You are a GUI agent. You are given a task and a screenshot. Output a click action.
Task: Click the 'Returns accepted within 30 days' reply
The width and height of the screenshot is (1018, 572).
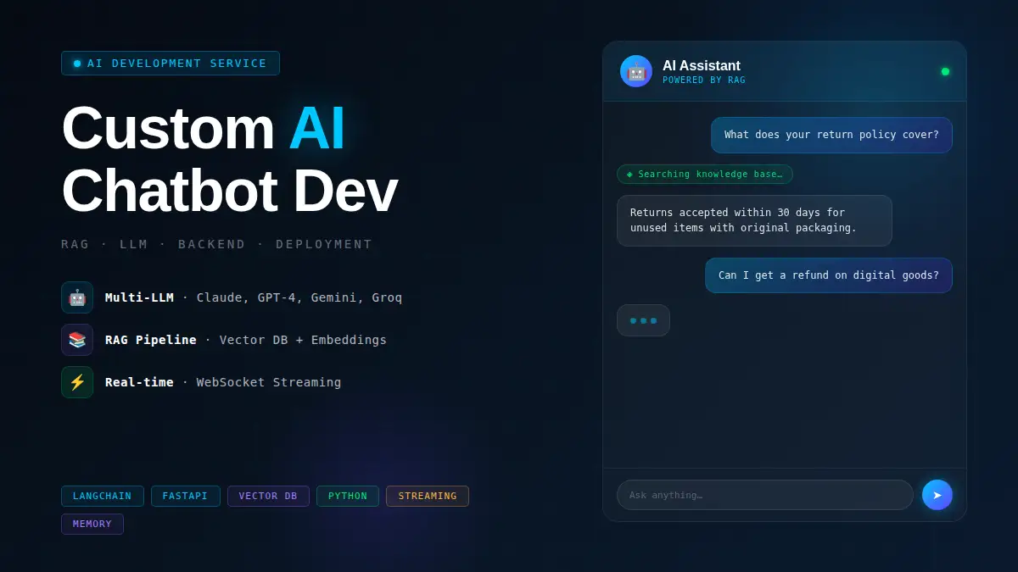coord(754,221)
